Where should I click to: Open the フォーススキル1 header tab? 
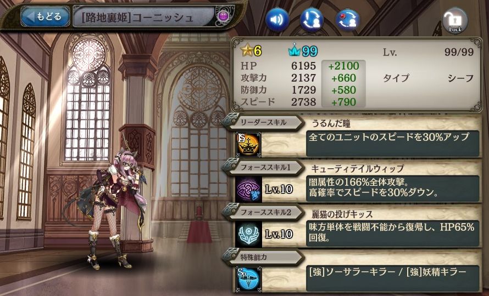[x=263, y=167]
